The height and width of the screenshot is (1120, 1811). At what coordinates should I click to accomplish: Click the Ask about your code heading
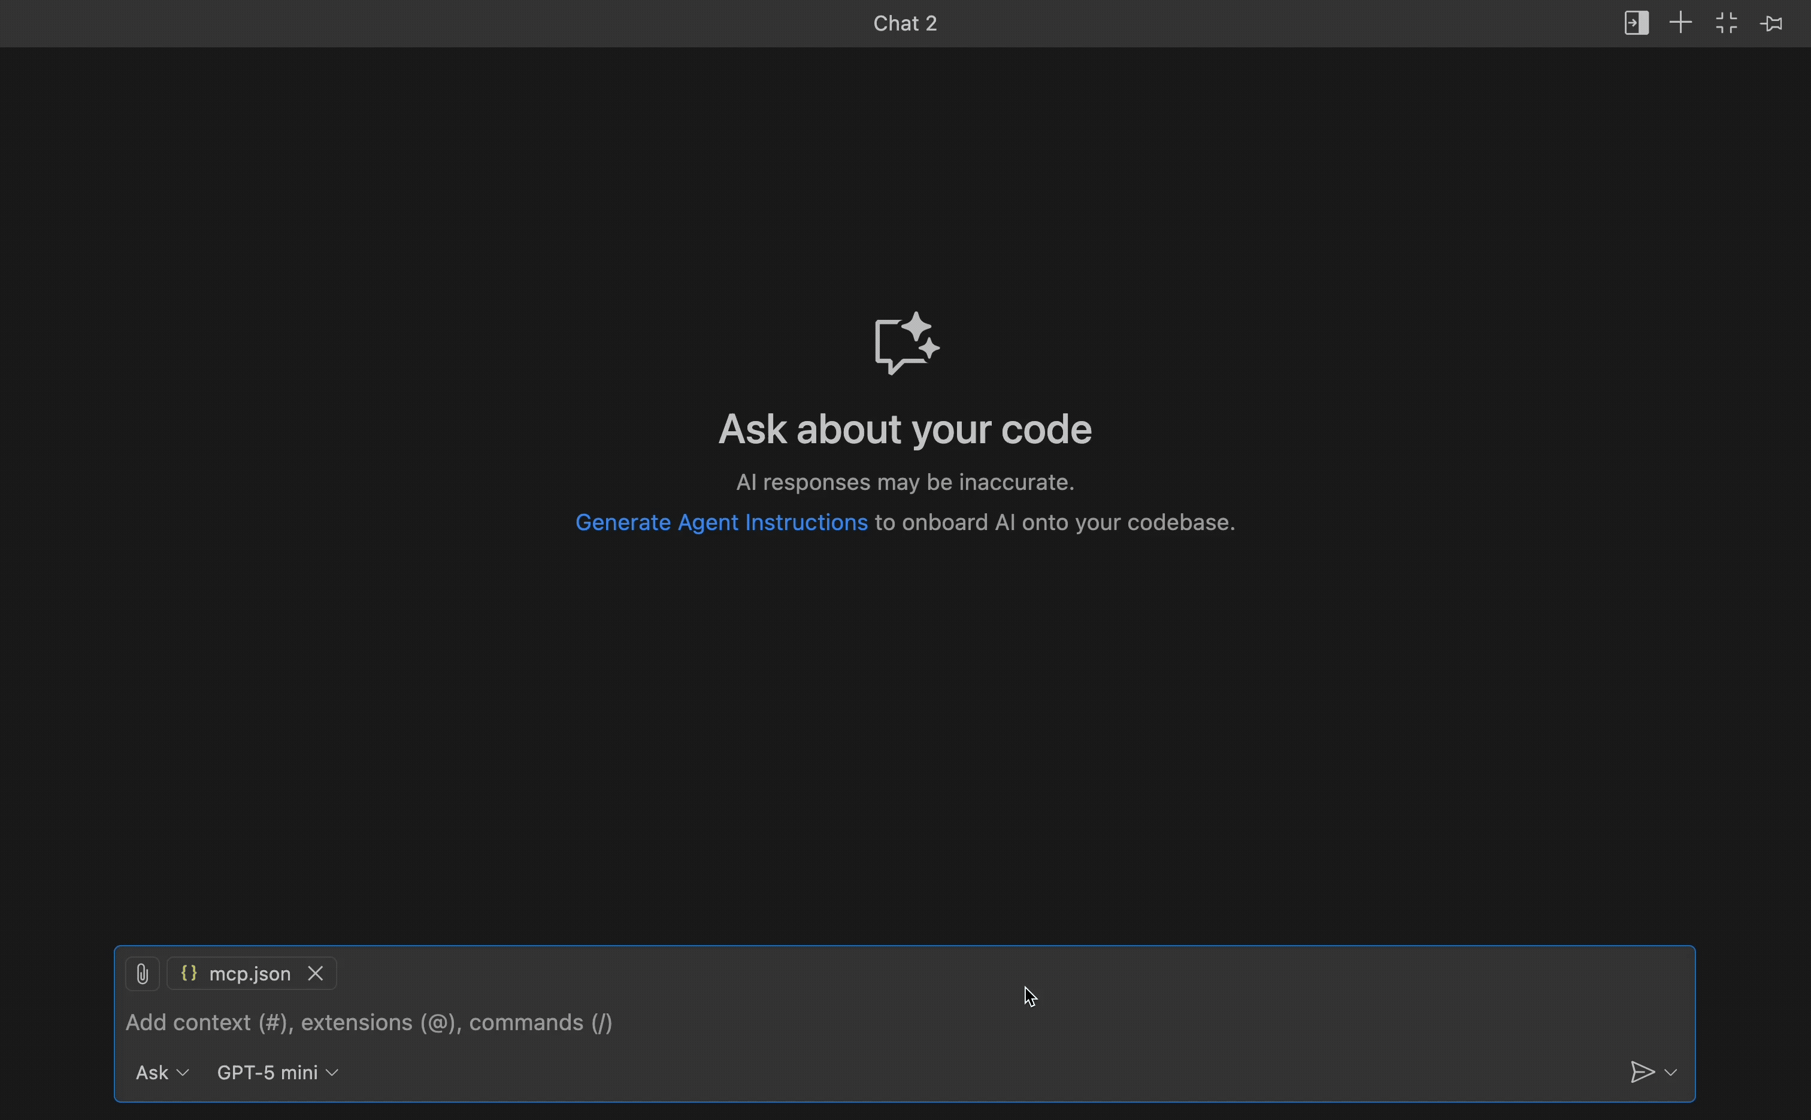[x=904, y=429]
